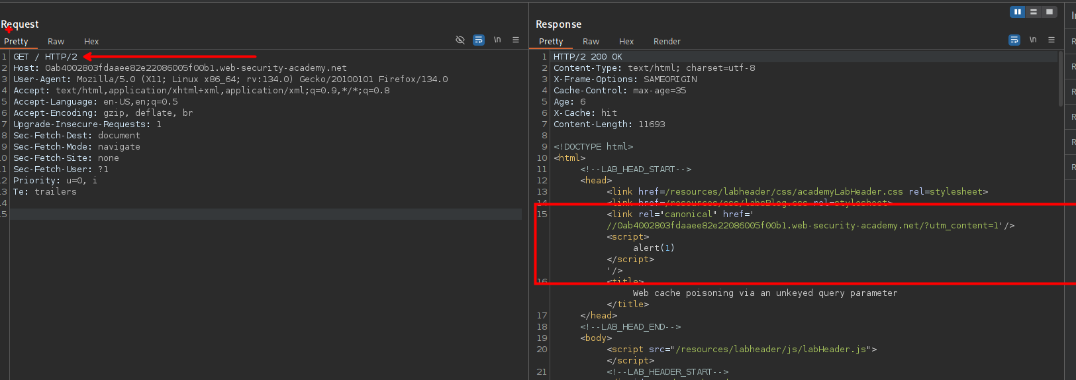
Task: Click the 'Content-Length: 11693' line
Action: coord(609,124)
